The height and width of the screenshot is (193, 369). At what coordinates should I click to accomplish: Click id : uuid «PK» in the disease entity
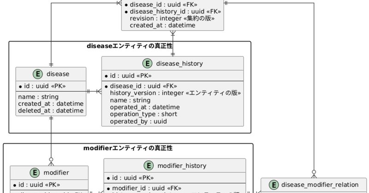pos(45,86)
